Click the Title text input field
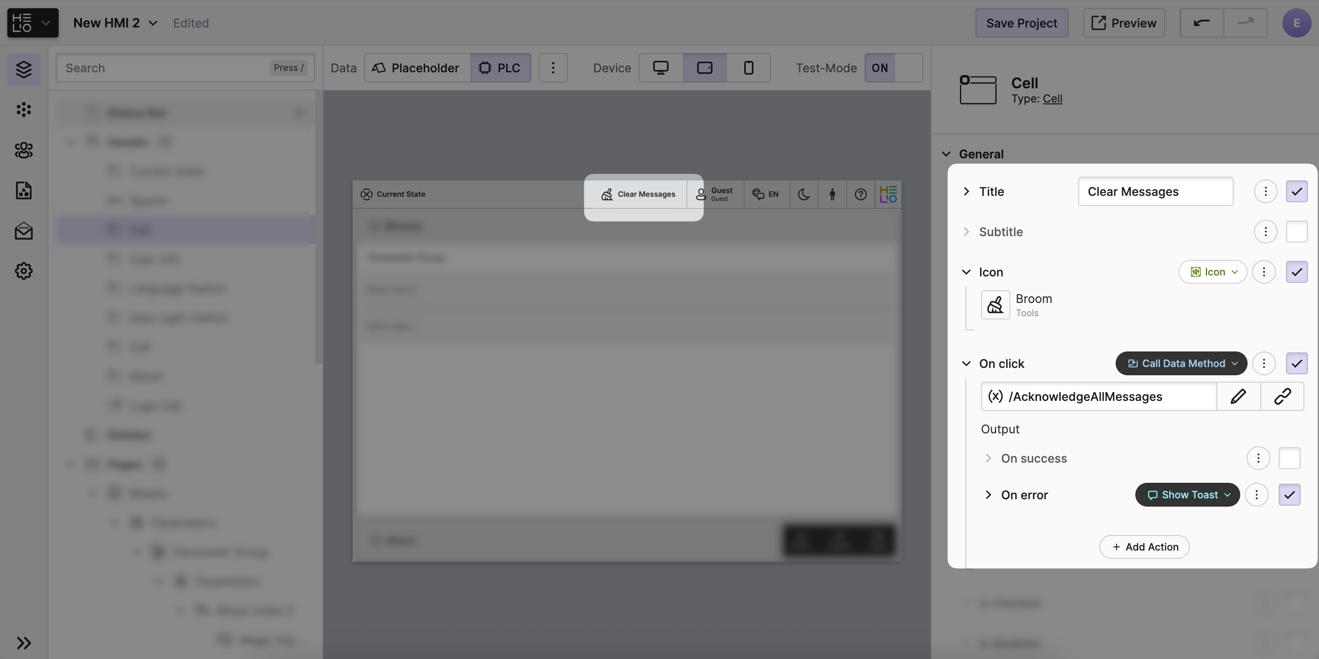Screen dimensions: 1319x659 [x=1155, y=191]
